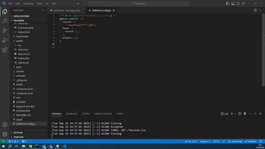The height and width of the screenshot is (149, 265).
Task: Collapse the public folder
Action: click(29, 41)
